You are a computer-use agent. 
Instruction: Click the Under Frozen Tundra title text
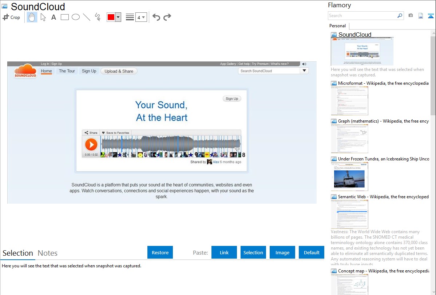point(384,159)
